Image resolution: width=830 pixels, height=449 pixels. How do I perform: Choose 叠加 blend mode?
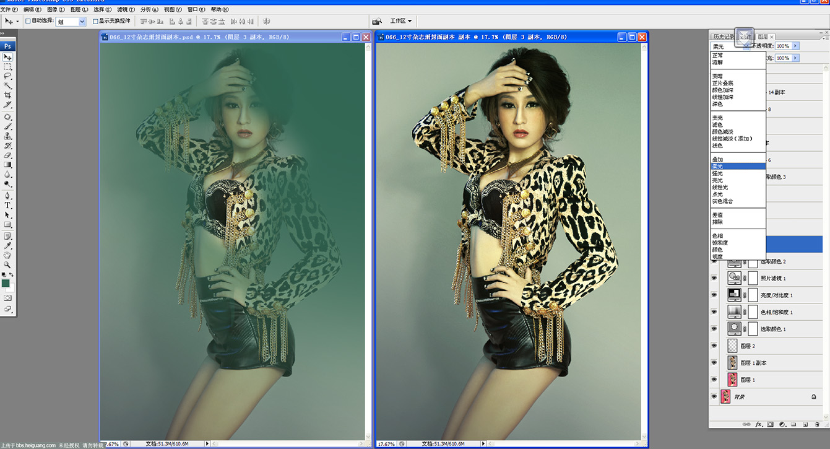717,159
